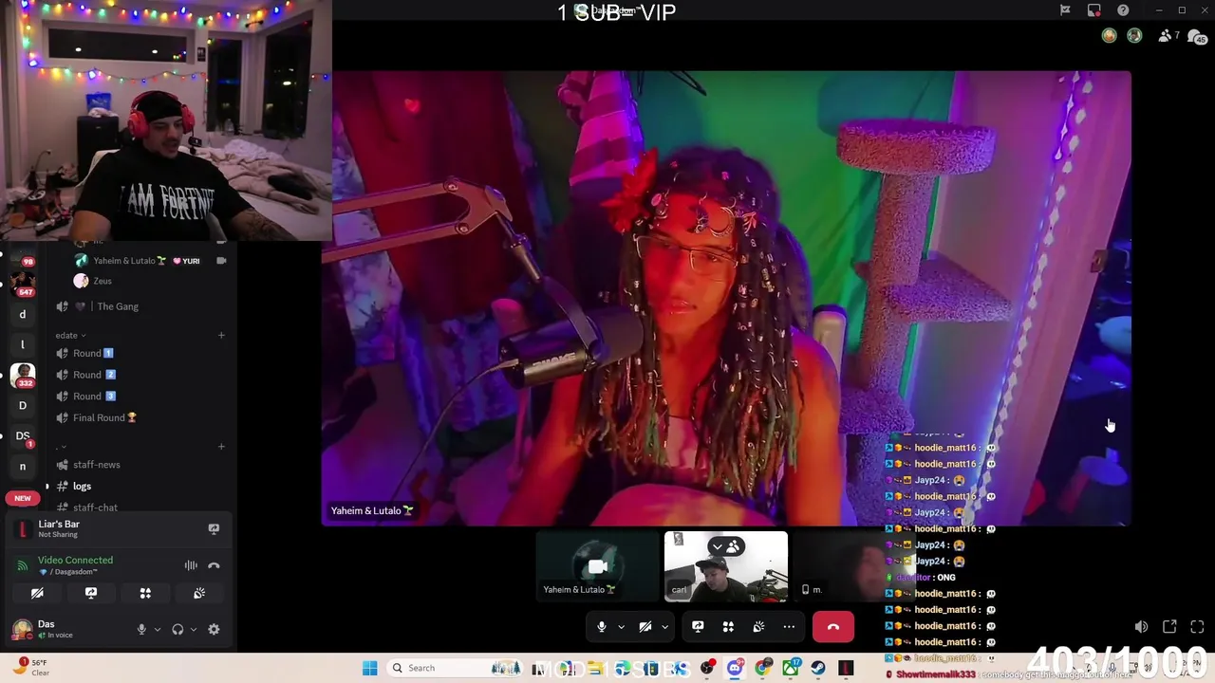
Task: Create channel in the category above staff-news
Action: [221, 446]
